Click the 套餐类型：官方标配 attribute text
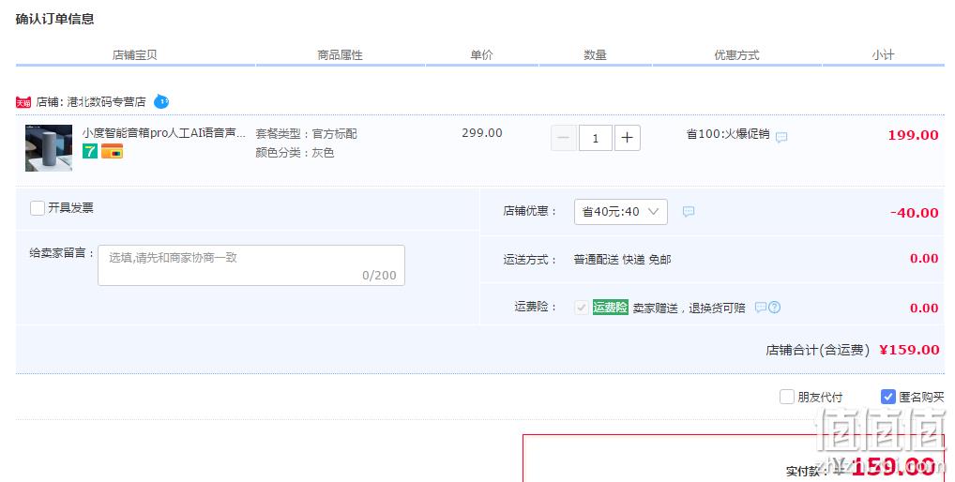 point(307,134)
